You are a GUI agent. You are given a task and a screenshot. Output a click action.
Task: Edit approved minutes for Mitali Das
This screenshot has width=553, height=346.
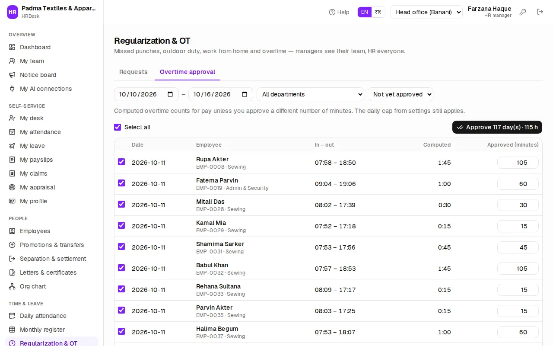click(518, 205)
